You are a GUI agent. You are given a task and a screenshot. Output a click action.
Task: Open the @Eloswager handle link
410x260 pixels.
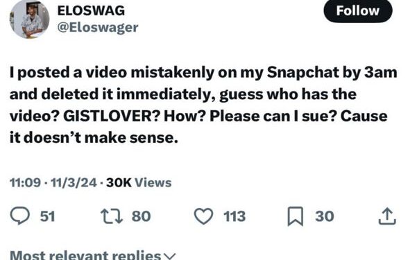coord(98,28)
